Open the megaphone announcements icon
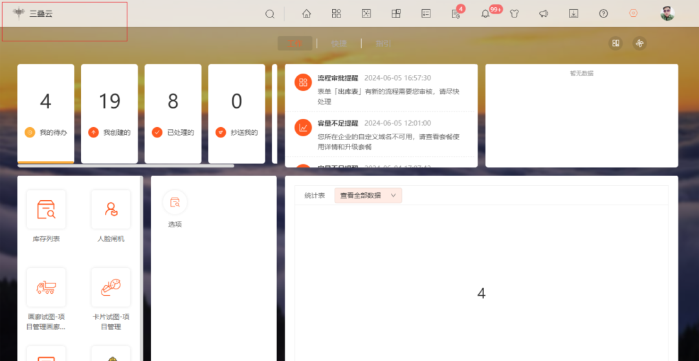 click(544, 14)
